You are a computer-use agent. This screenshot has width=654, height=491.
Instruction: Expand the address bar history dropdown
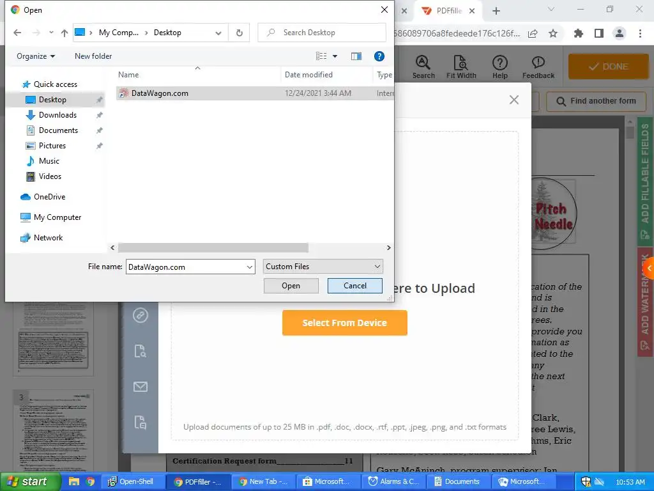pos(218,33)
